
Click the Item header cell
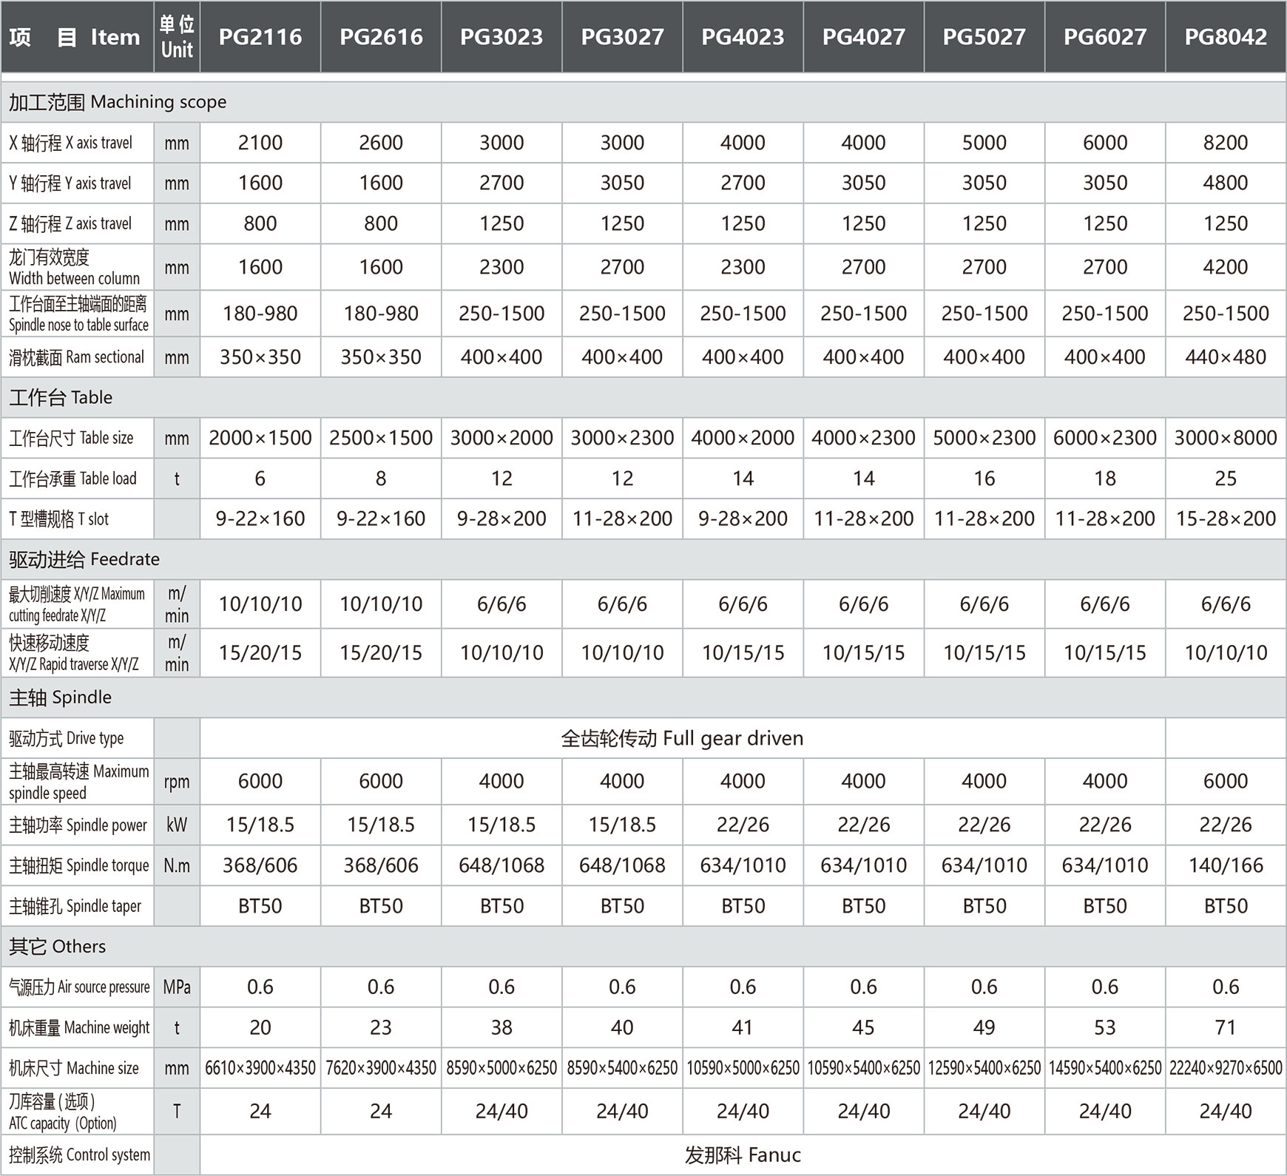[76, 37]
